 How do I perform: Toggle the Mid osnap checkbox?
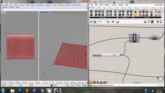coord(23,82)
